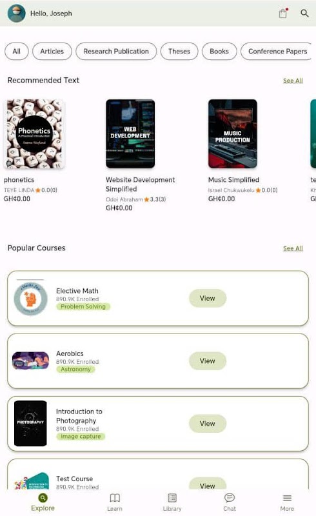This screenshot has width=316, height=516.
Task: Filter by Books category
Action: point(219,52)
